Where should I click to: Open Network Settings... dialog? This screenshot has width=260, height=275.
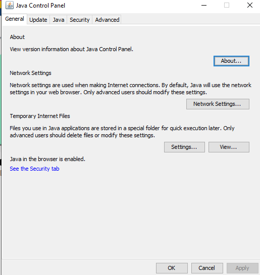tap(218, 104)
